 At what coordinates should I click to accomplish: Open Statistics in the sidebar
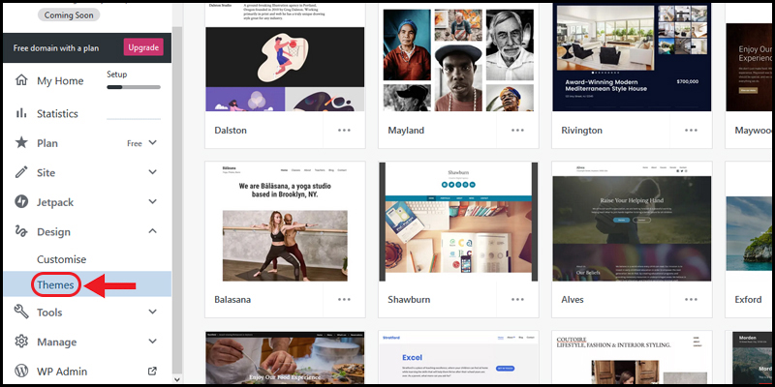pyautogui.click(x=57, y=113)
